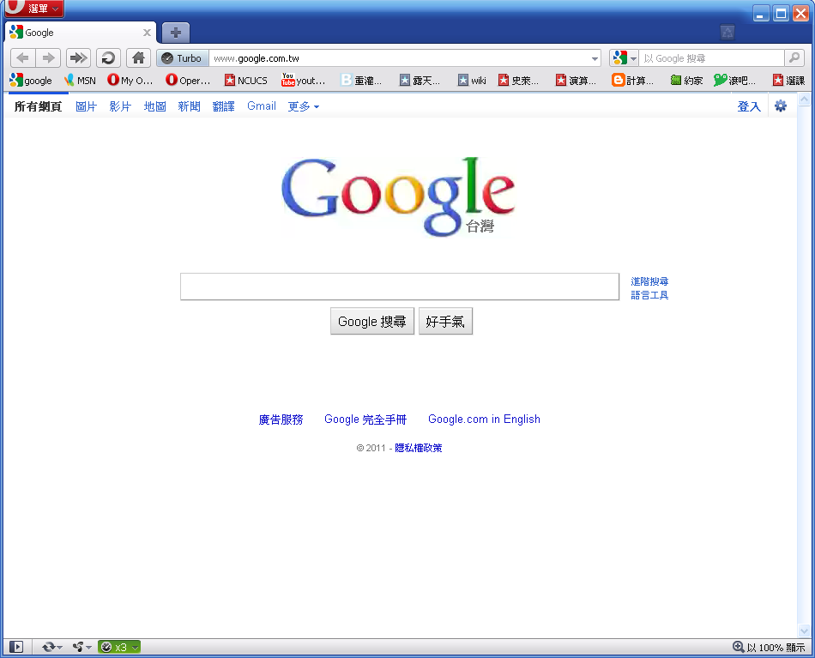Open the 100% zoom control
The image size is (815, 658).
[x=768, y=647]
